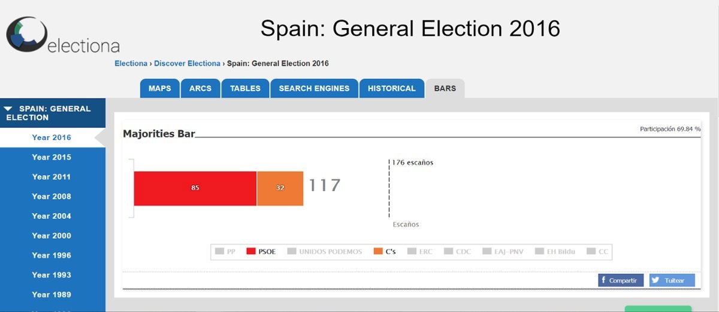Toggle C's party legend swatch

(x=378, y=252)
